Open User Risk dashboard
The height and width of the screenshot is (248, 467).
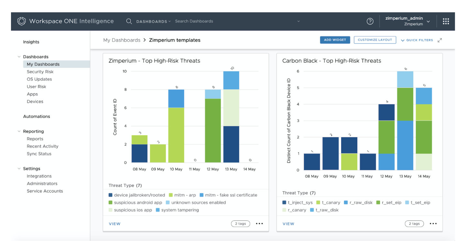click(37, 87)
